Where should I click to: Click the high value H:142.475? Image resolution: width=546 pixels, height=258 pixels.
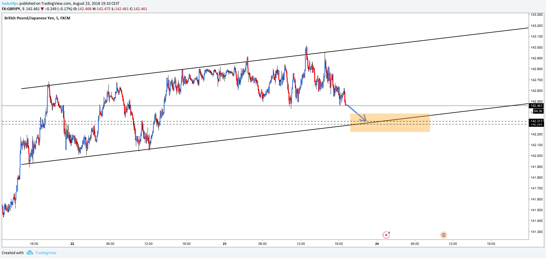tap(102, 9)
